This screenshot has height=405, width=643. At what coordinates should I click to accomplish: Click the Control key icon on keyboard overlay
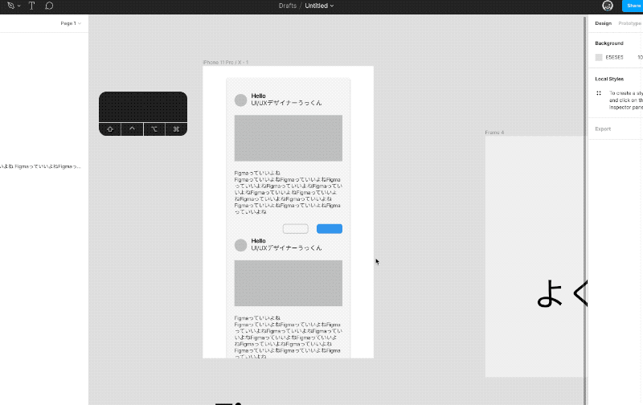click(x=132, y=129)
